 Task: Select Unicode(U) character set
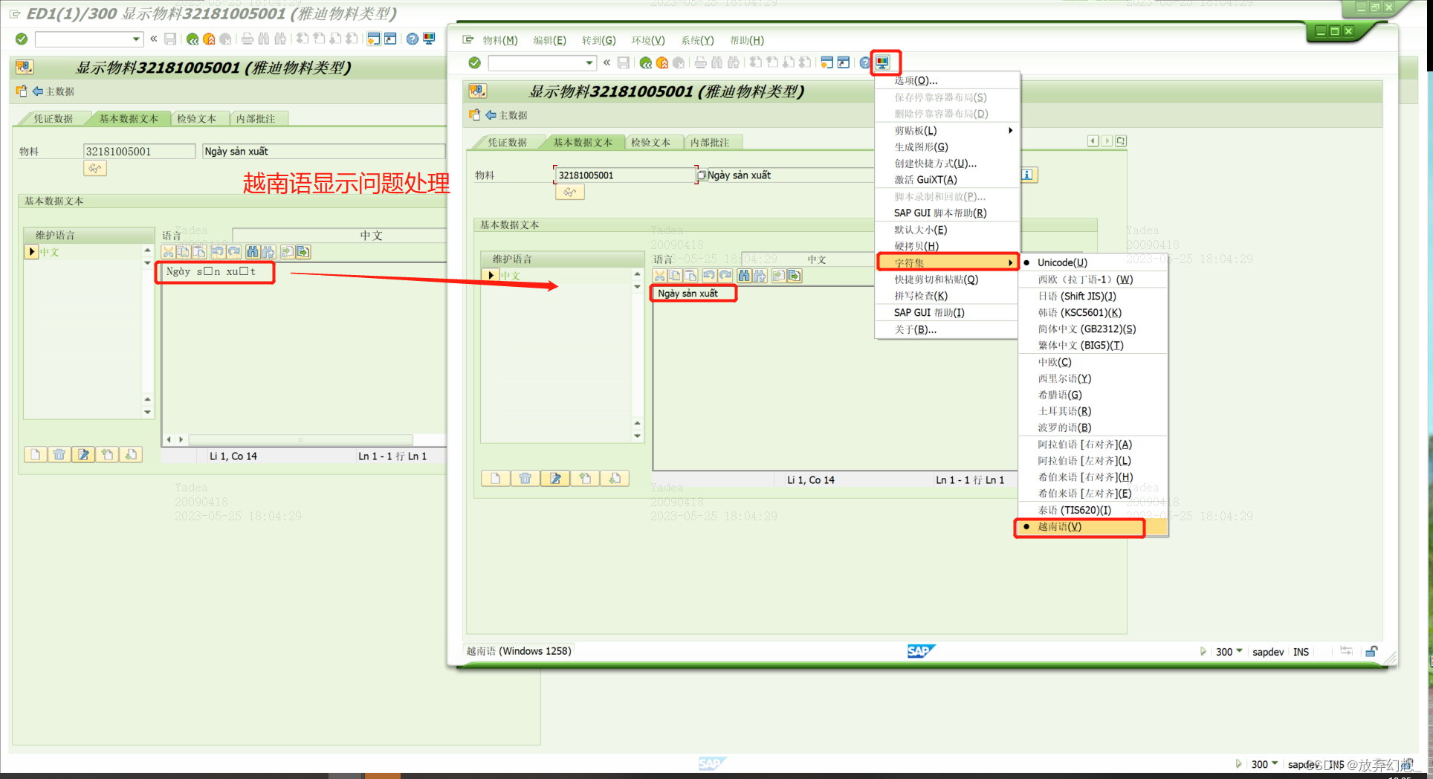tap(1093, 262)
